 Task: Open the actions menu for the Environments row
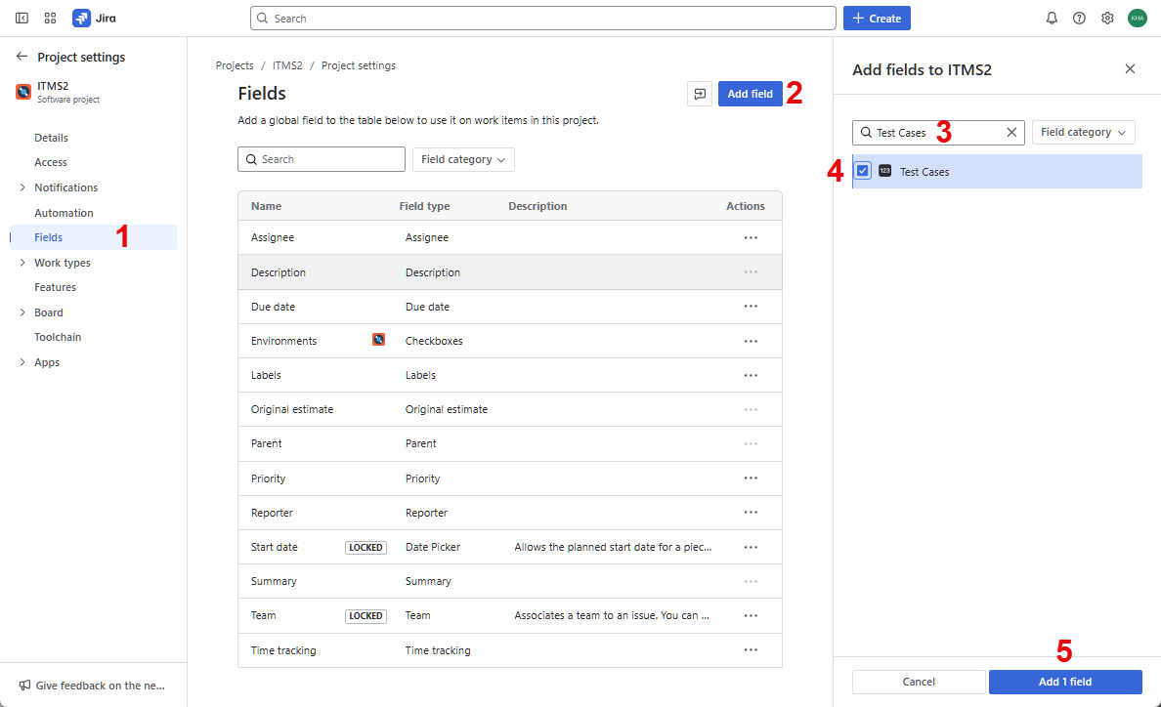click(x=751, y=341)
